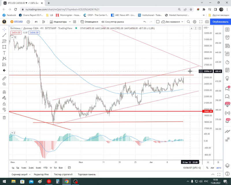Click the Опубликовать button
The image size is (231, 185).
[220, 22]
